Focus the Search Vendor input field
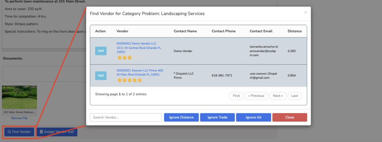Viewport: 382px width, 142px height. coord(126,117)
